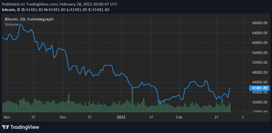Click the Volume indicator label
272x133 pixels.
[x=12, y=24]
